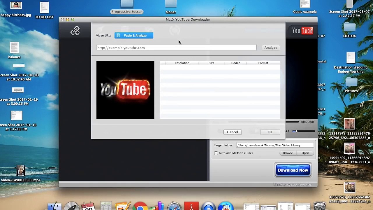
Task: Select Screen Shot 2017-01-19 3.00.16 PM file
Action: [18, 97]
